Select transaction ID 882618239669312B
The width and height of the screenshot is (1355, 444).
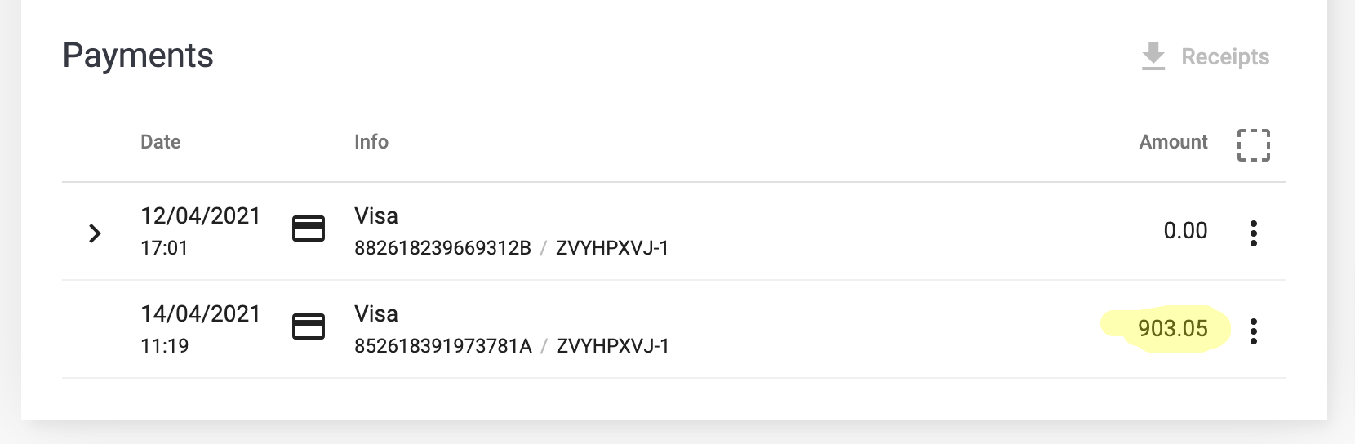pyautogui.click(x=442, y=248)
